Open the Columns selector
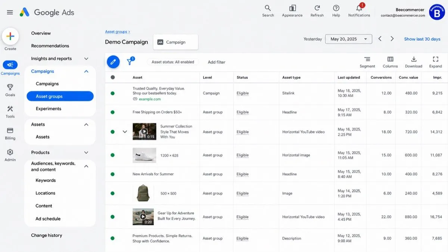Screen dimensions: 448x252 390,62
